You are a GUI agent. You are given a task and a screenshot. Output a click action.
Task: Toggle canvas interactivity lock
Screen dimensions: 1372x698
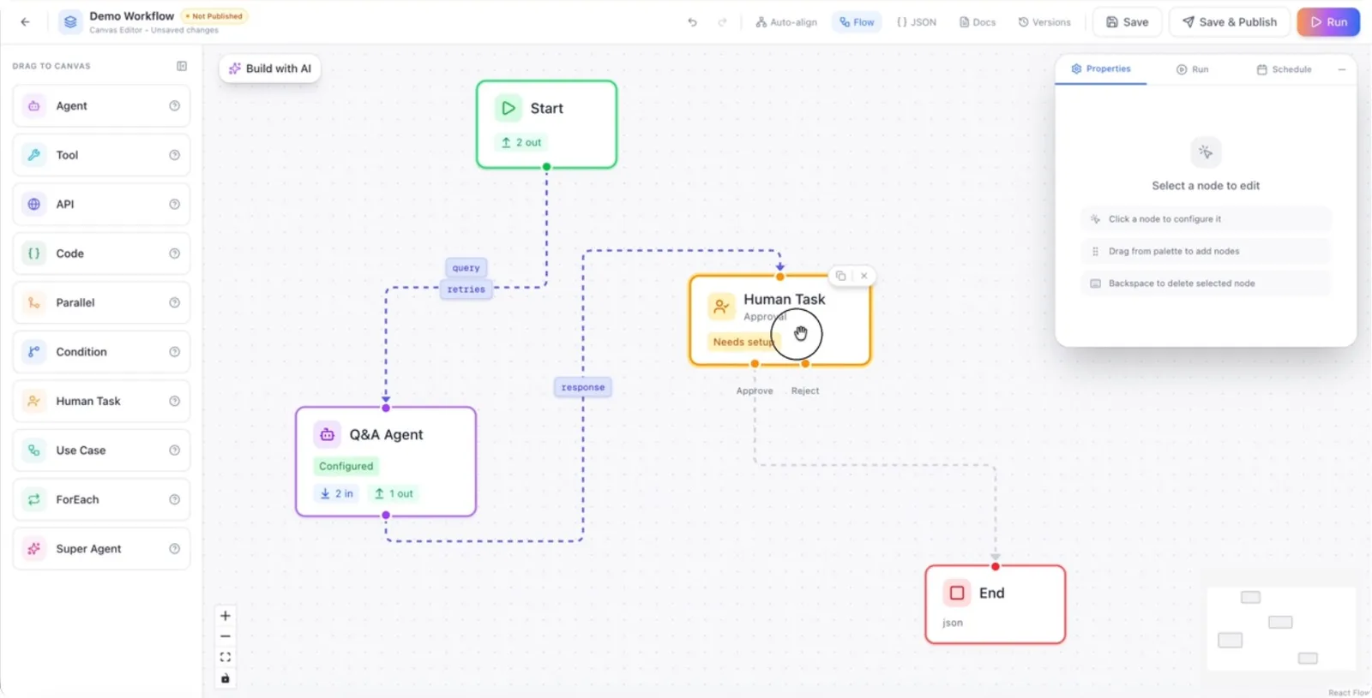pos(226,678)
